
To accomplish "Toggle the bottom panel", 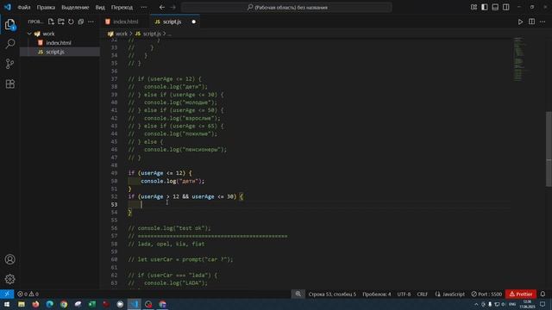I will pyautogui.click(x=495, y=8).
